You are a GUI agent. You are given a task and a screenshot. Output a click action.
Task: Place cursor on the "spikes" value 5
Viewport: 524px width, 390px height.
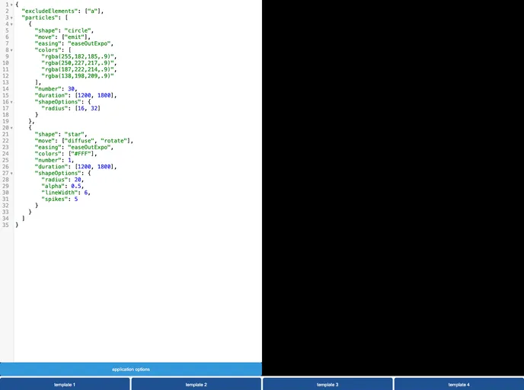tap(76, 199)
